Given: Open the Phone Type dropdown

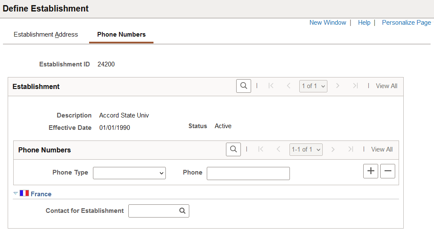Looking at the screenshot, I should tap(129, 173).
